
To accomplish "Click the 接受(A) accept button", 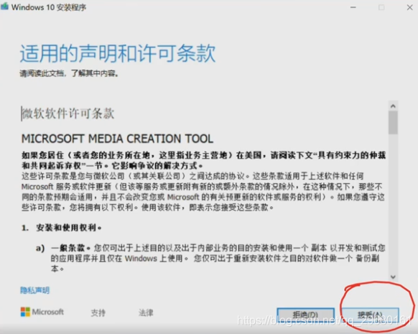I will click(x=370, y=315).
